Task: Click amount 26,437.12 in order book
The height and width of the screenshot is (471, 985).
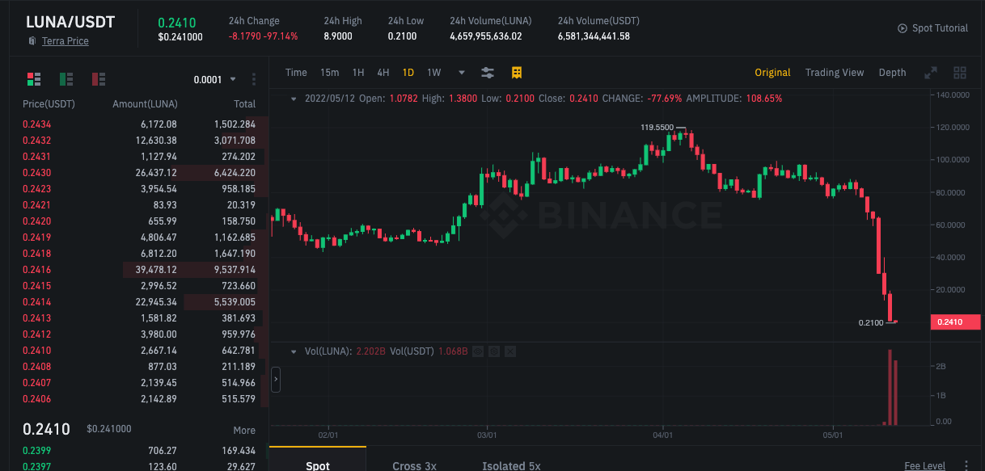Action: tap(156, 173)
